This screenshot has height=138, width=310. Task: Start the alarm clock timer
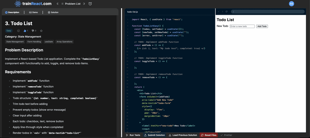(x=90, y=4)
